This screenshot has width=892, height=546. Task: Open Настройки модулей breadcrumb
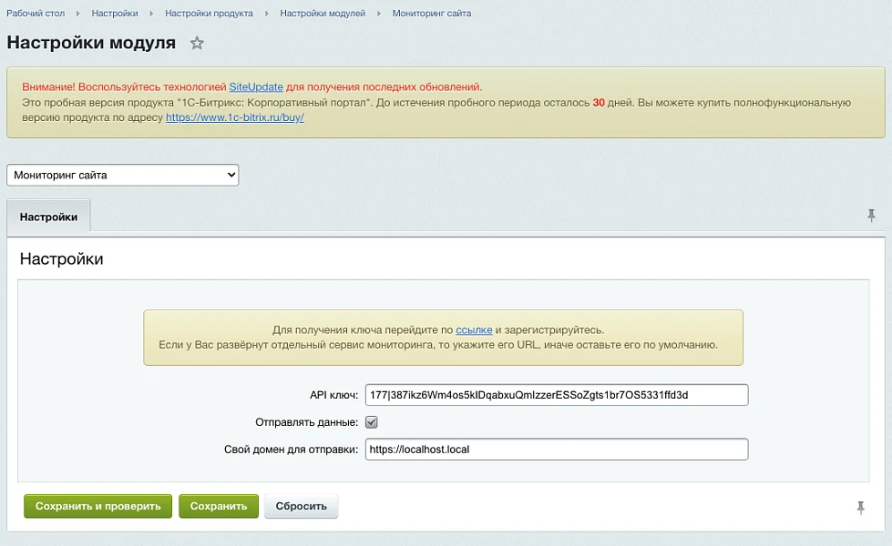point(323,13)
